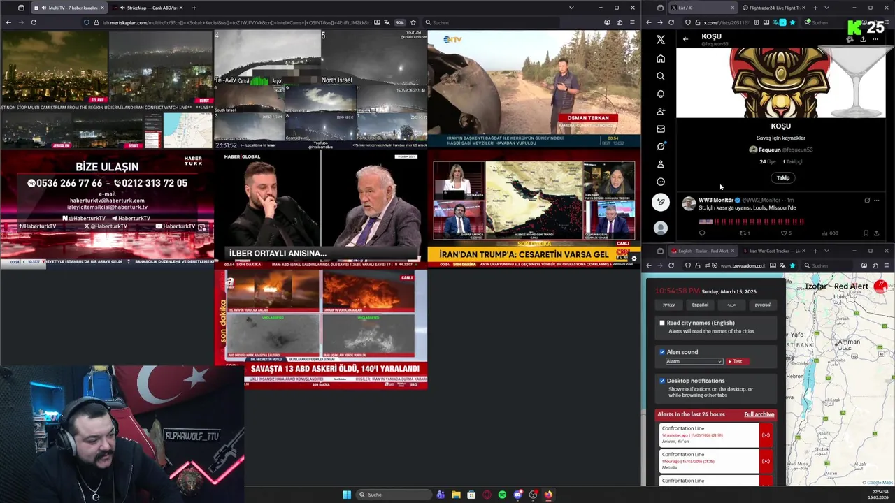Enable Read city names (English) checkbox
The image size is (895, 503).
[662, 323]
